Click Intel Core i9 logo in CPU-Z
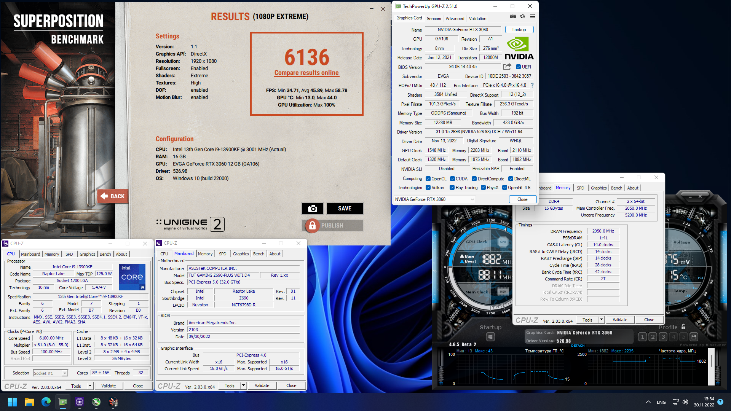The height and width of the screenshot is (411, 731). pos(132,277)
